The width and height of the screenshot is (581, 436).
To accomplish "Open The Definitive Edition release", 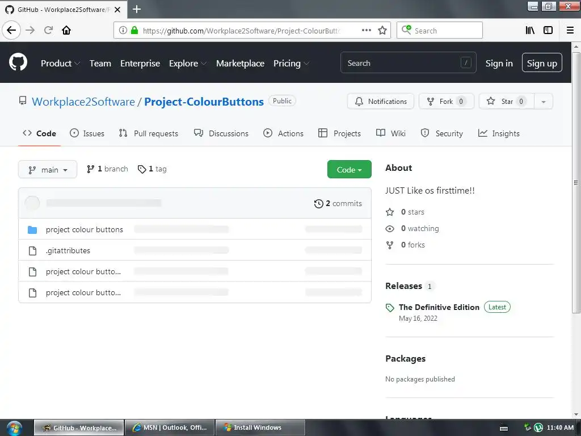I will pos(439,307).
